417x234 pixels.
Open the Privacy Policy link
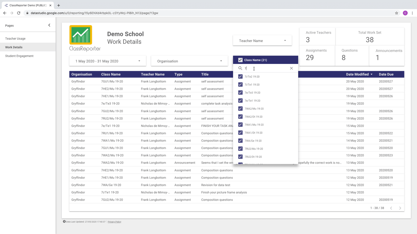(114, 222)
